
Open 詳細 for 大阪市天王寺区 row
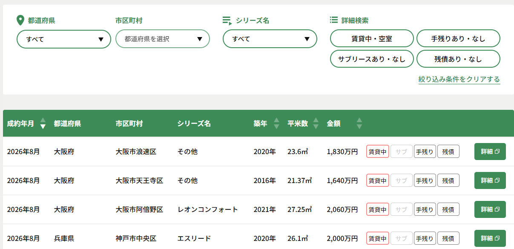pos(490,180)
